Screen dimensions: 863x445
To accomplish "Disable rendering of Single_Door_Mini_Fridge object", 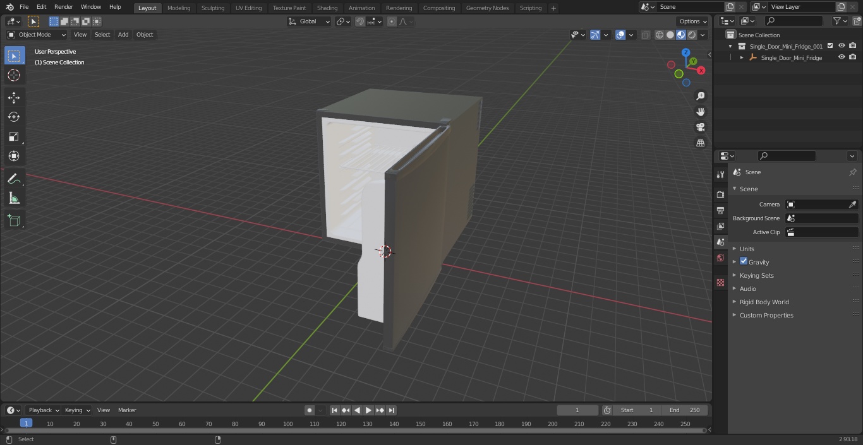I will [852, 57].
